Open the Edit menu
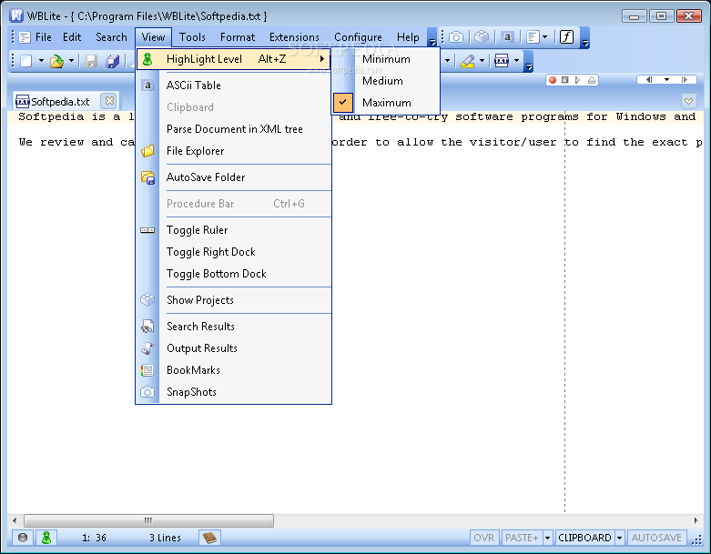The width and height of the screenshot is (711, 554). (72, 37)
